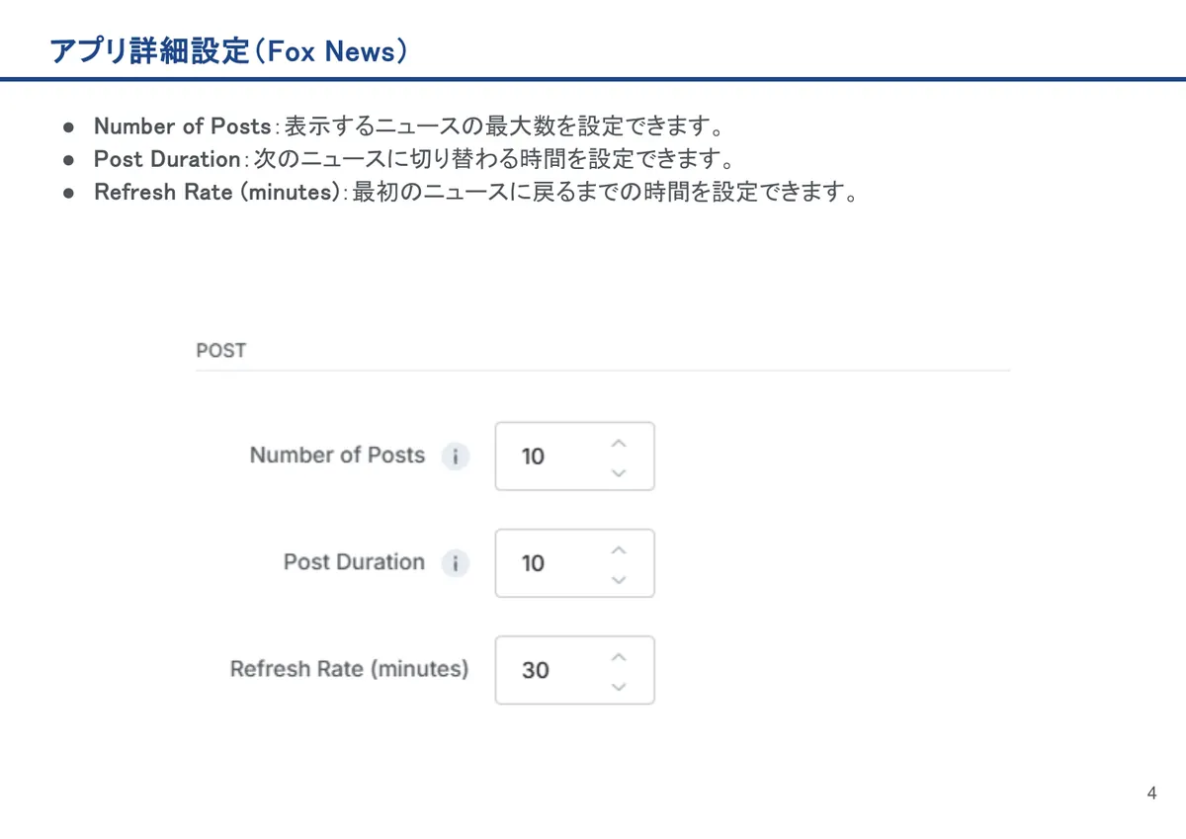
Task: Increase Number of Posts with up arrow
Action: [619, 443]
